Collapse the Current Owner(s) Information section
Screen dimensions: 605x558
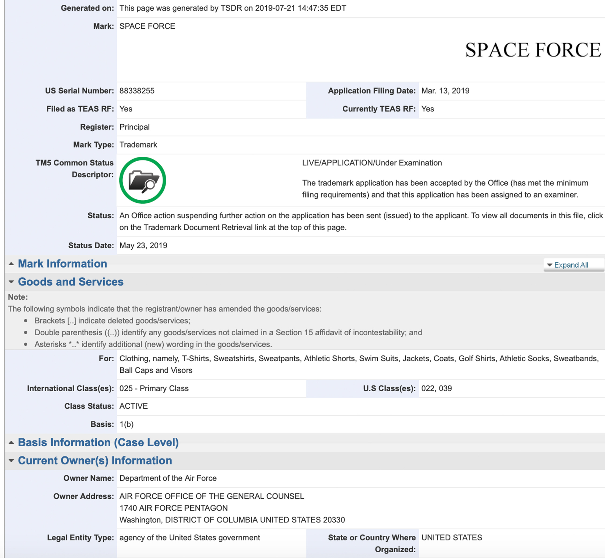[95, 461]
